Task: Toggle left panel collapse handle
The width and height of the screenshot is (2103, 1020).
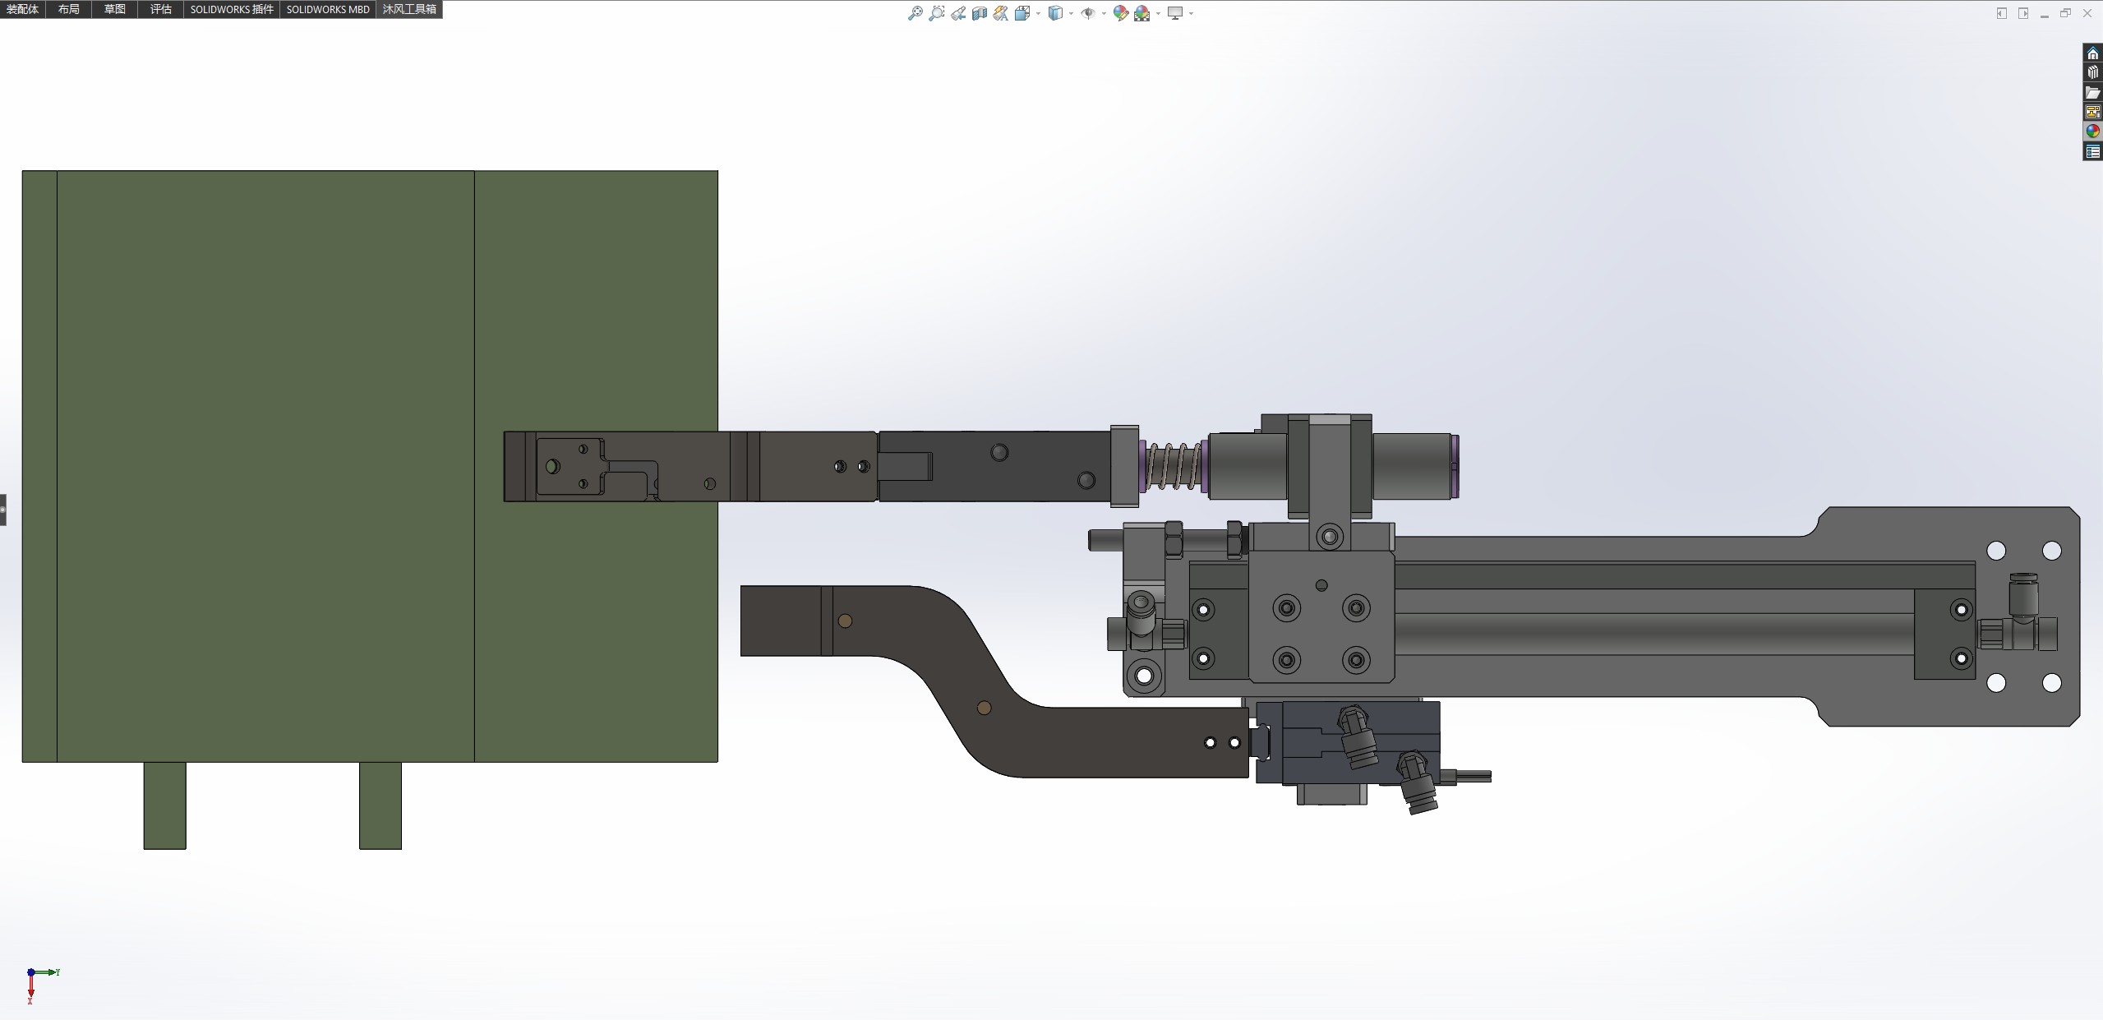Action: click(x=3, y=510)
